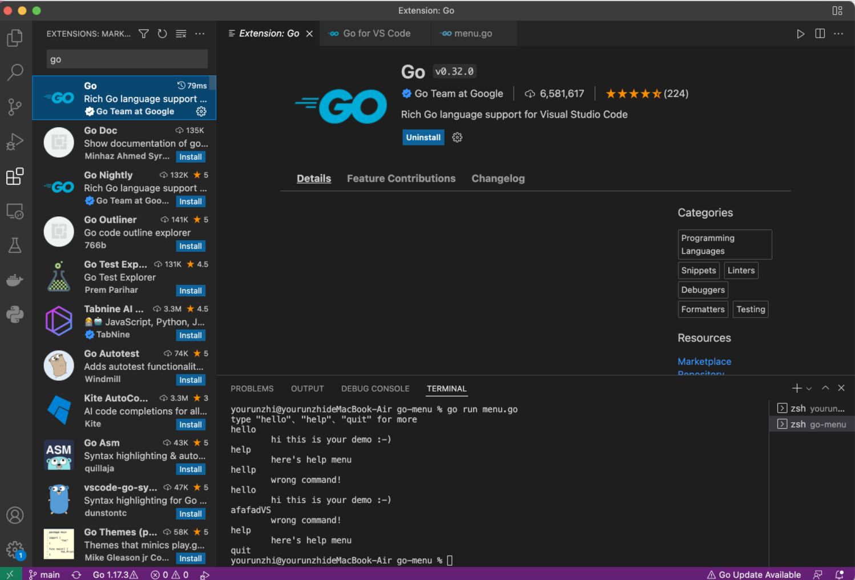The image size is (855, 580).
Task: Expand the terminal launch profile dropdown
Action: point(809,389)
